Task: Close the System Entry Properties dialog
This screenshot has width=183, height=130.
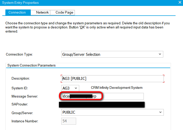Action: [x=180, y=2]
